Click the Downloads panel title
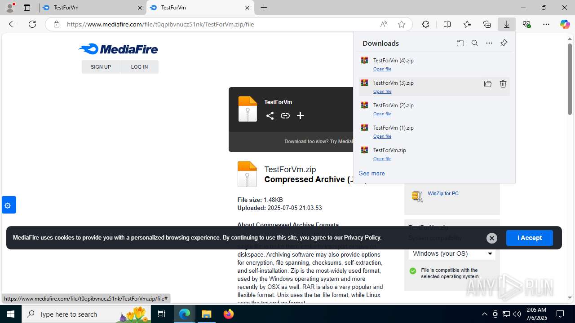 point(380,43)
